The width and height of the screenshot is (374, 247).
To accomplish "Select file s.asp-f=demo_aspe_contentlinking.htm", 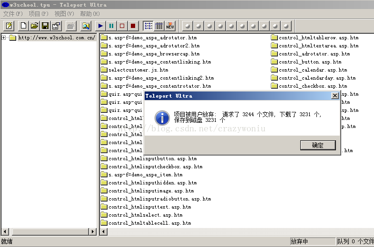I will pyautogui.click(x=160, y=62).
